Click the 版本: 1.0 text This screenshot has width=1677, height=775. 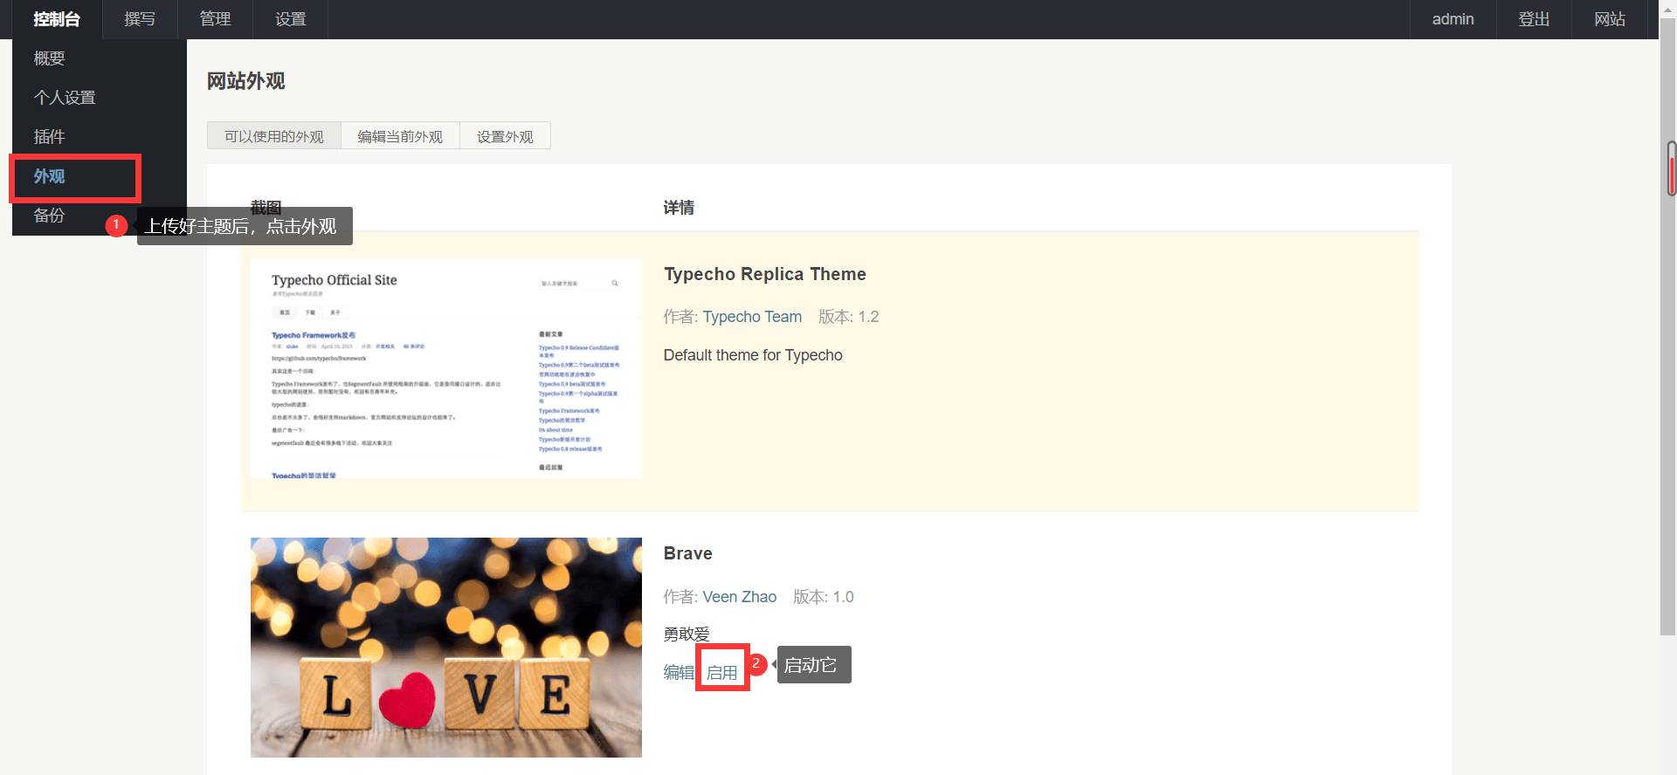tap(824, 597)
